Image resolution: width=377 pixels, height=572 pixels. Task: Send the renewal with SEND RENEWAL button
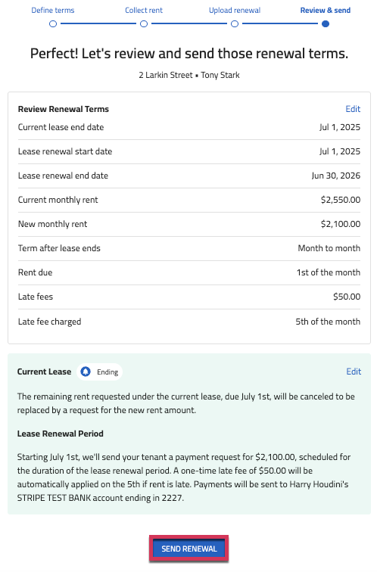[189, 549]
